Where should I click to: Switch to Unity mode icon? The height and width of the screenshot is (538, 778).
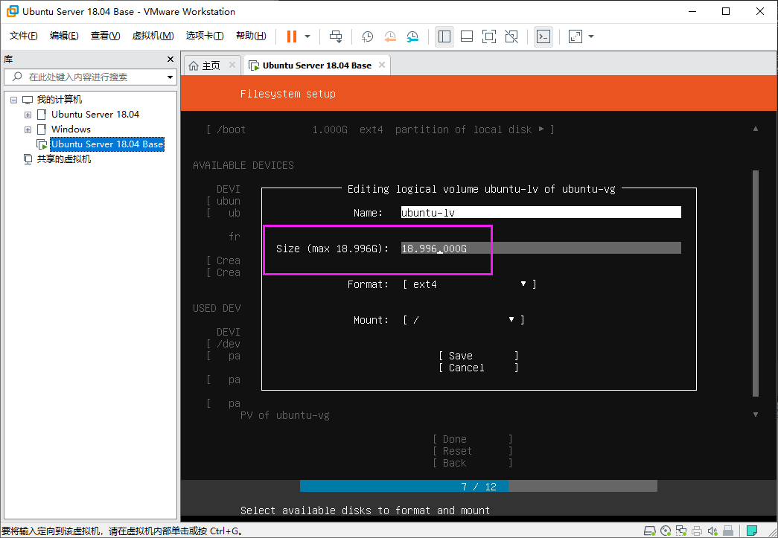511,36
